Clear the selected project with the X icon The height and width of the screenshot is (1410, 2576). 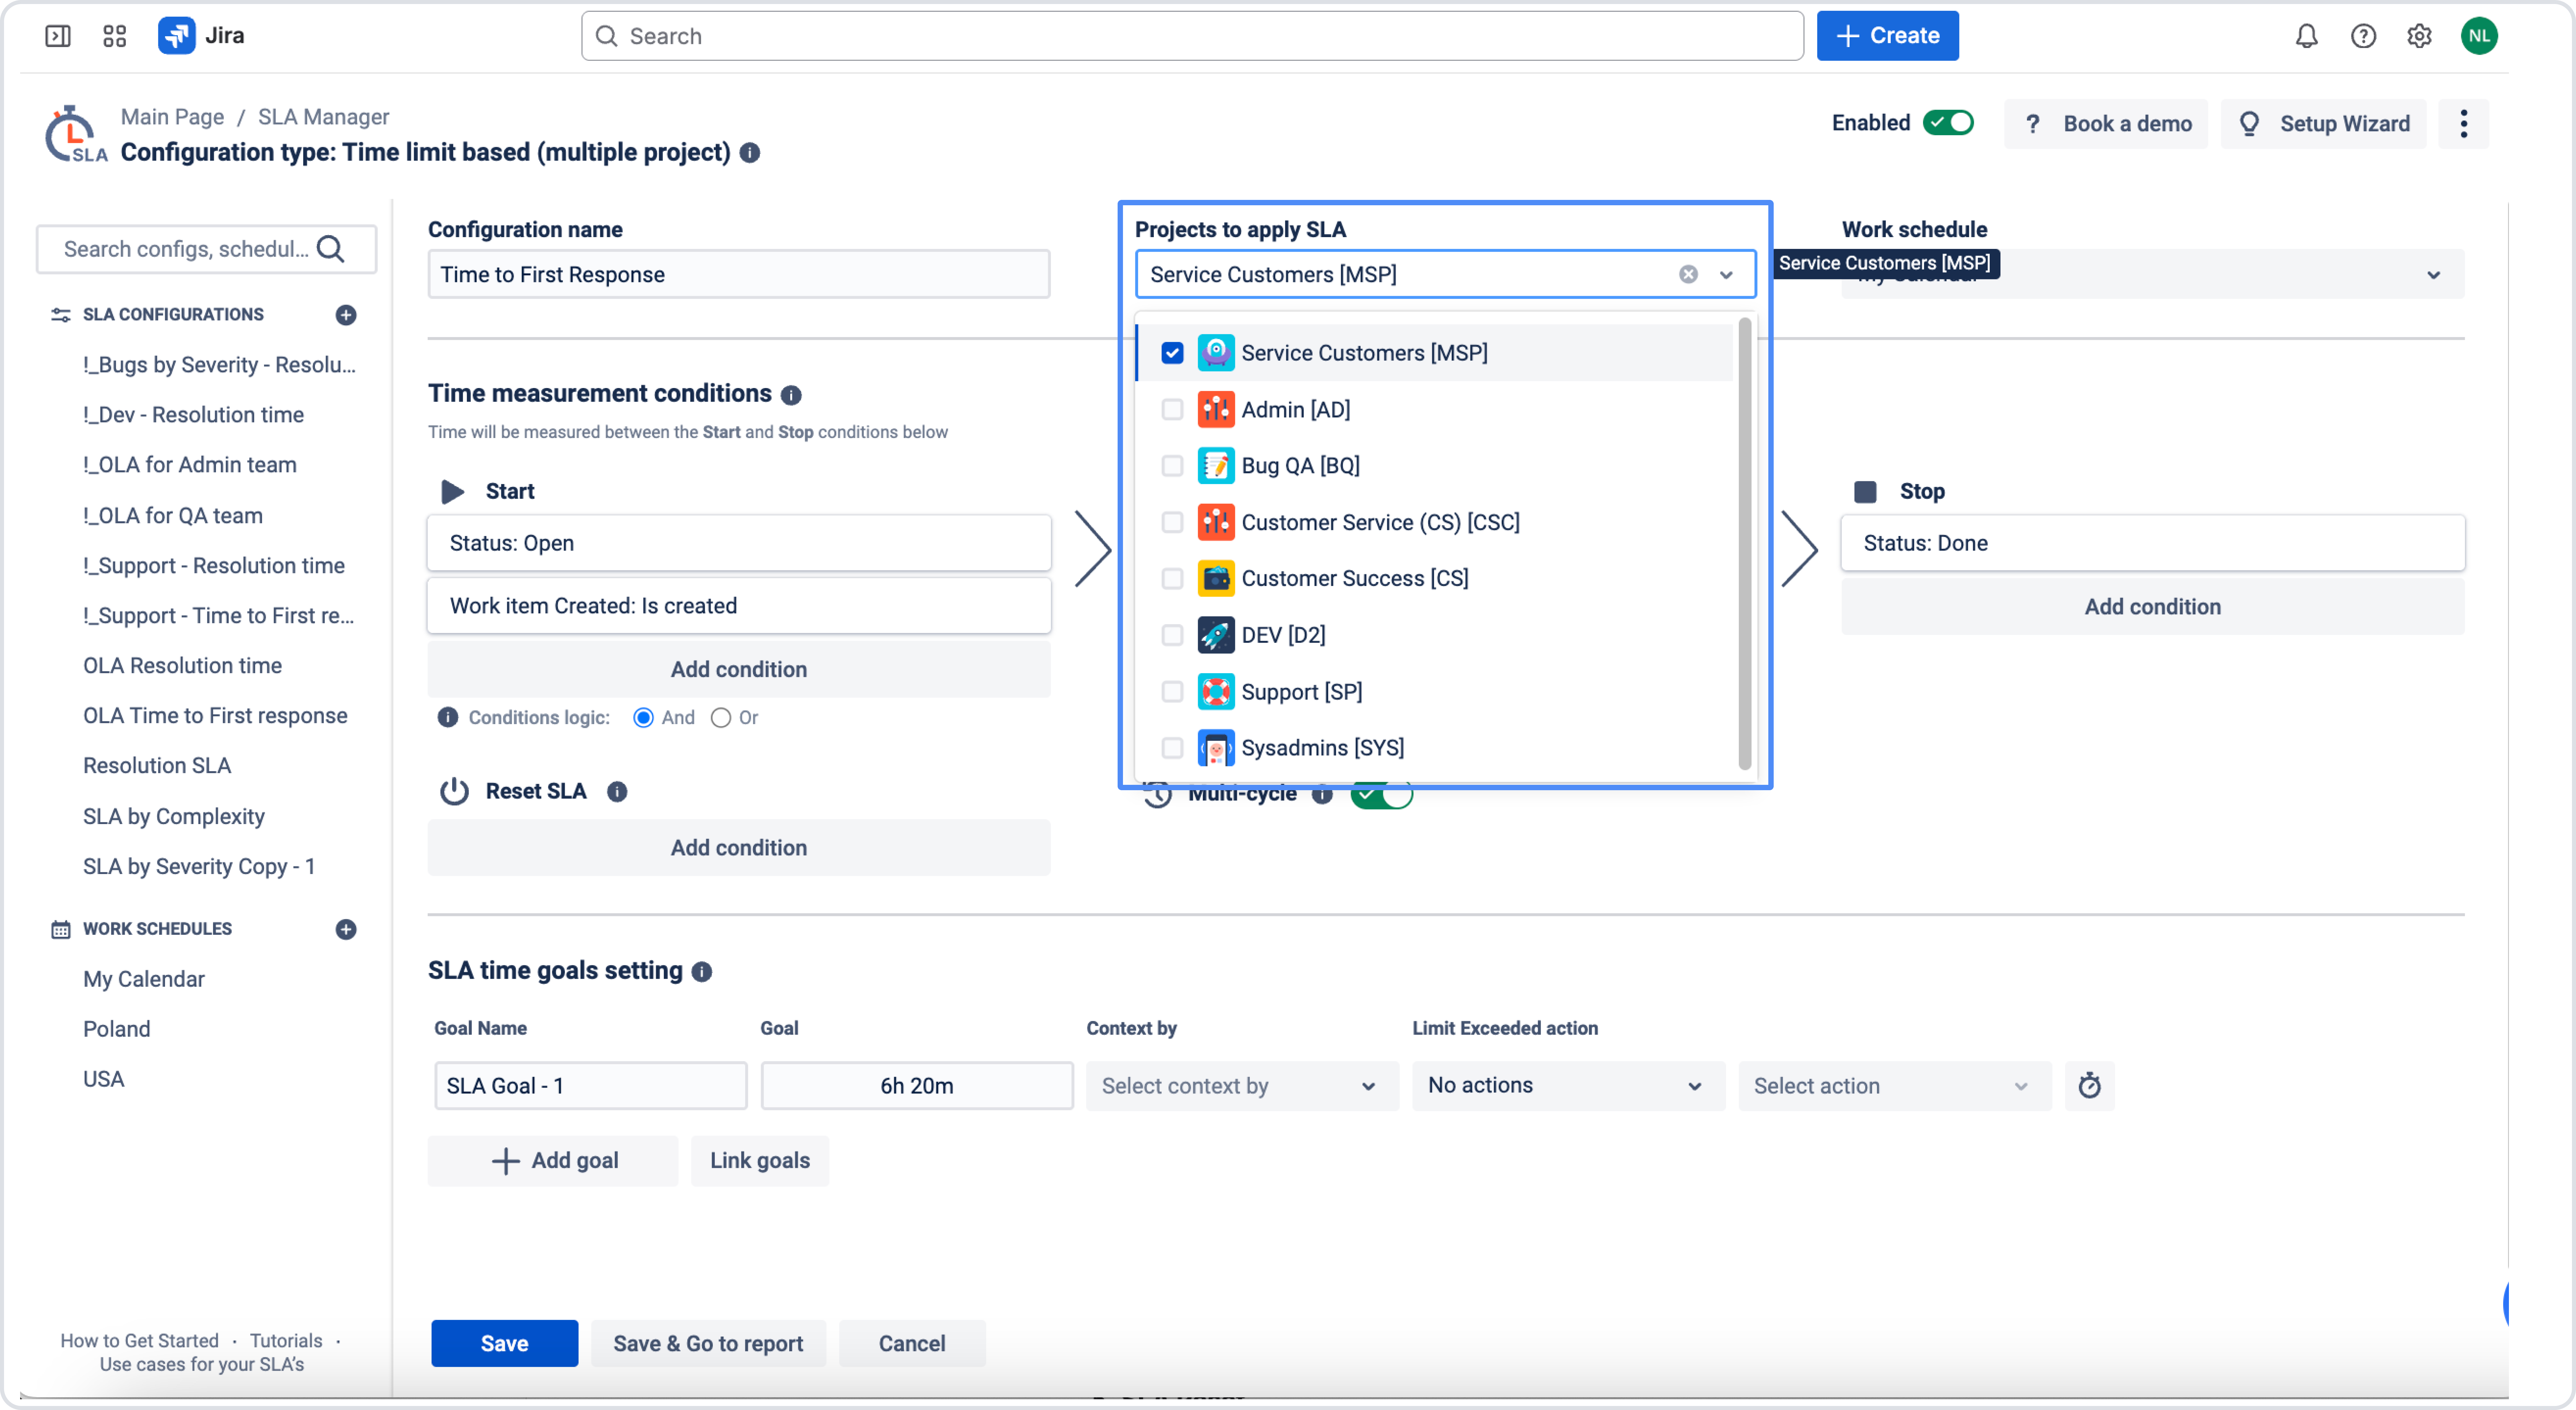pyautogui.click(x=1688, y=274)
